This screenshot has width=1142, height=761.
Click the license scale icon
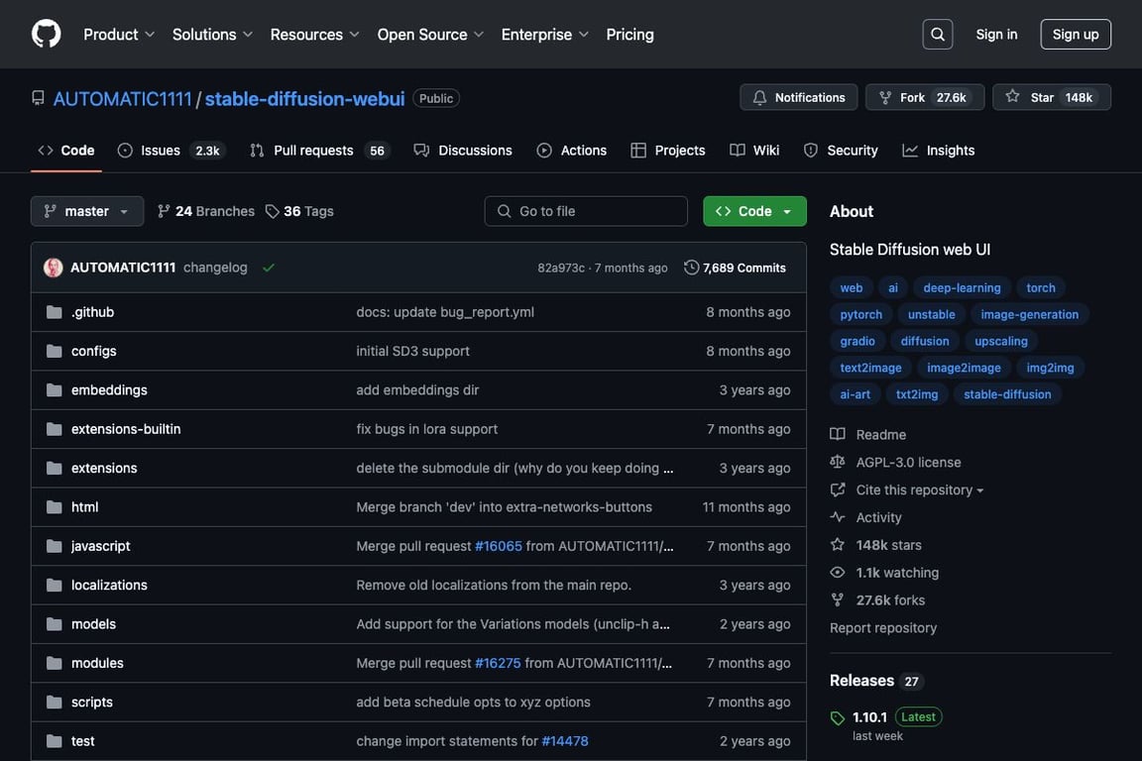tap(838, 462)
